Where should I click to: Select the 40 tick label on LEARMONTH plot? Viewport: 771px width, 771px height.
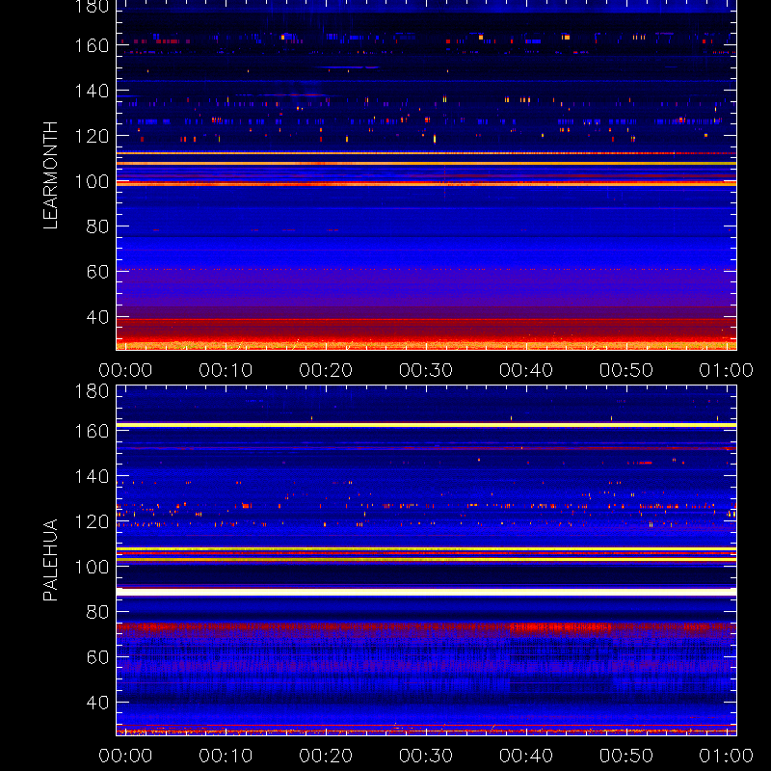click(97, 317)
